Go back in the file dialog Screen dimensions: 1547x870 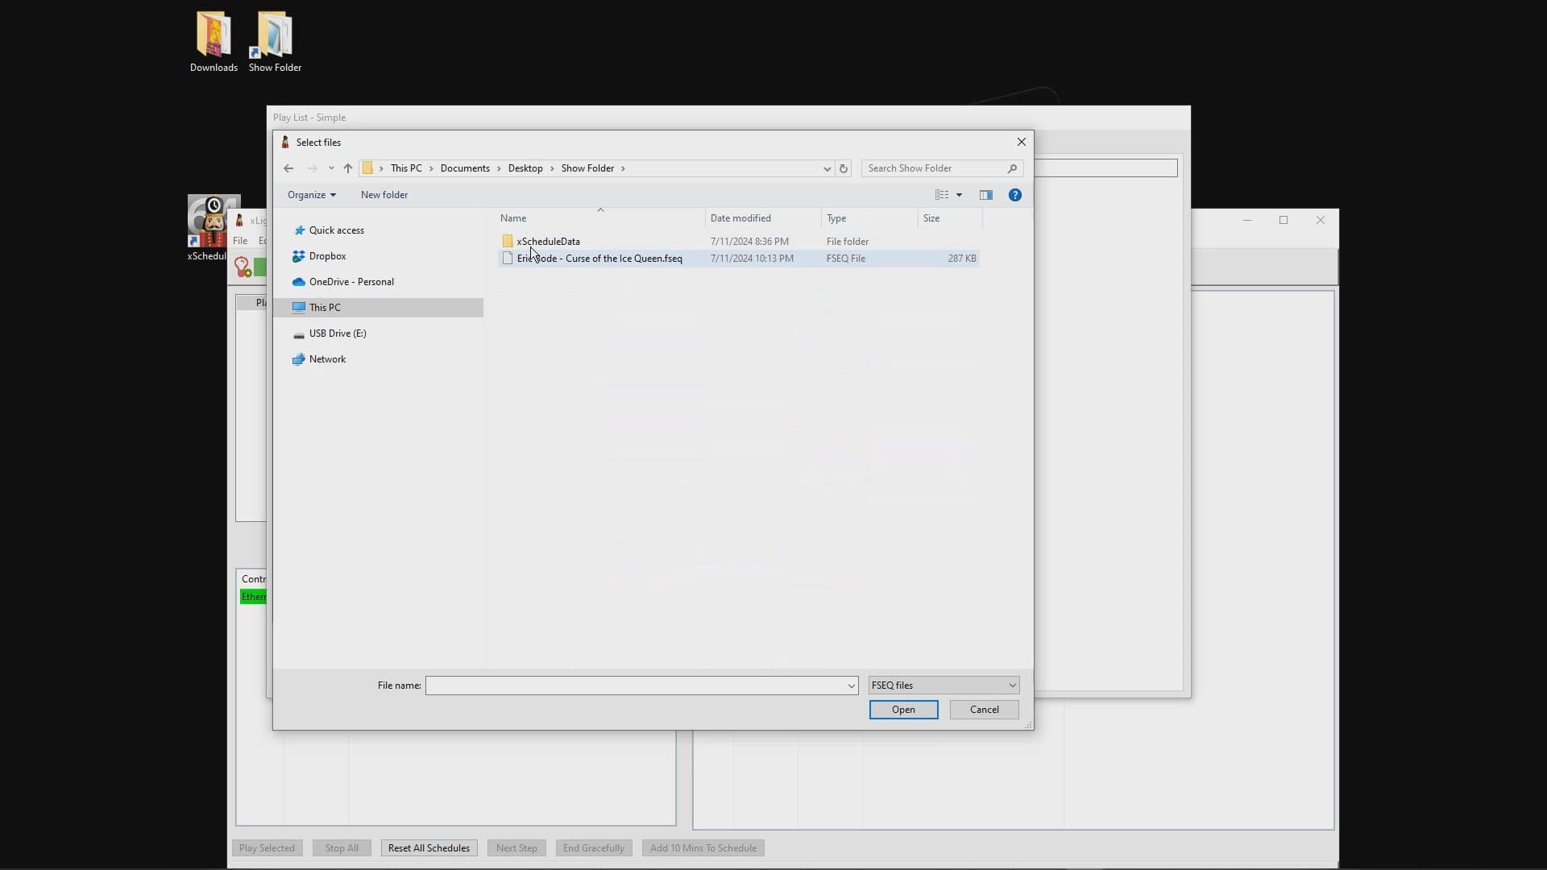288,168
